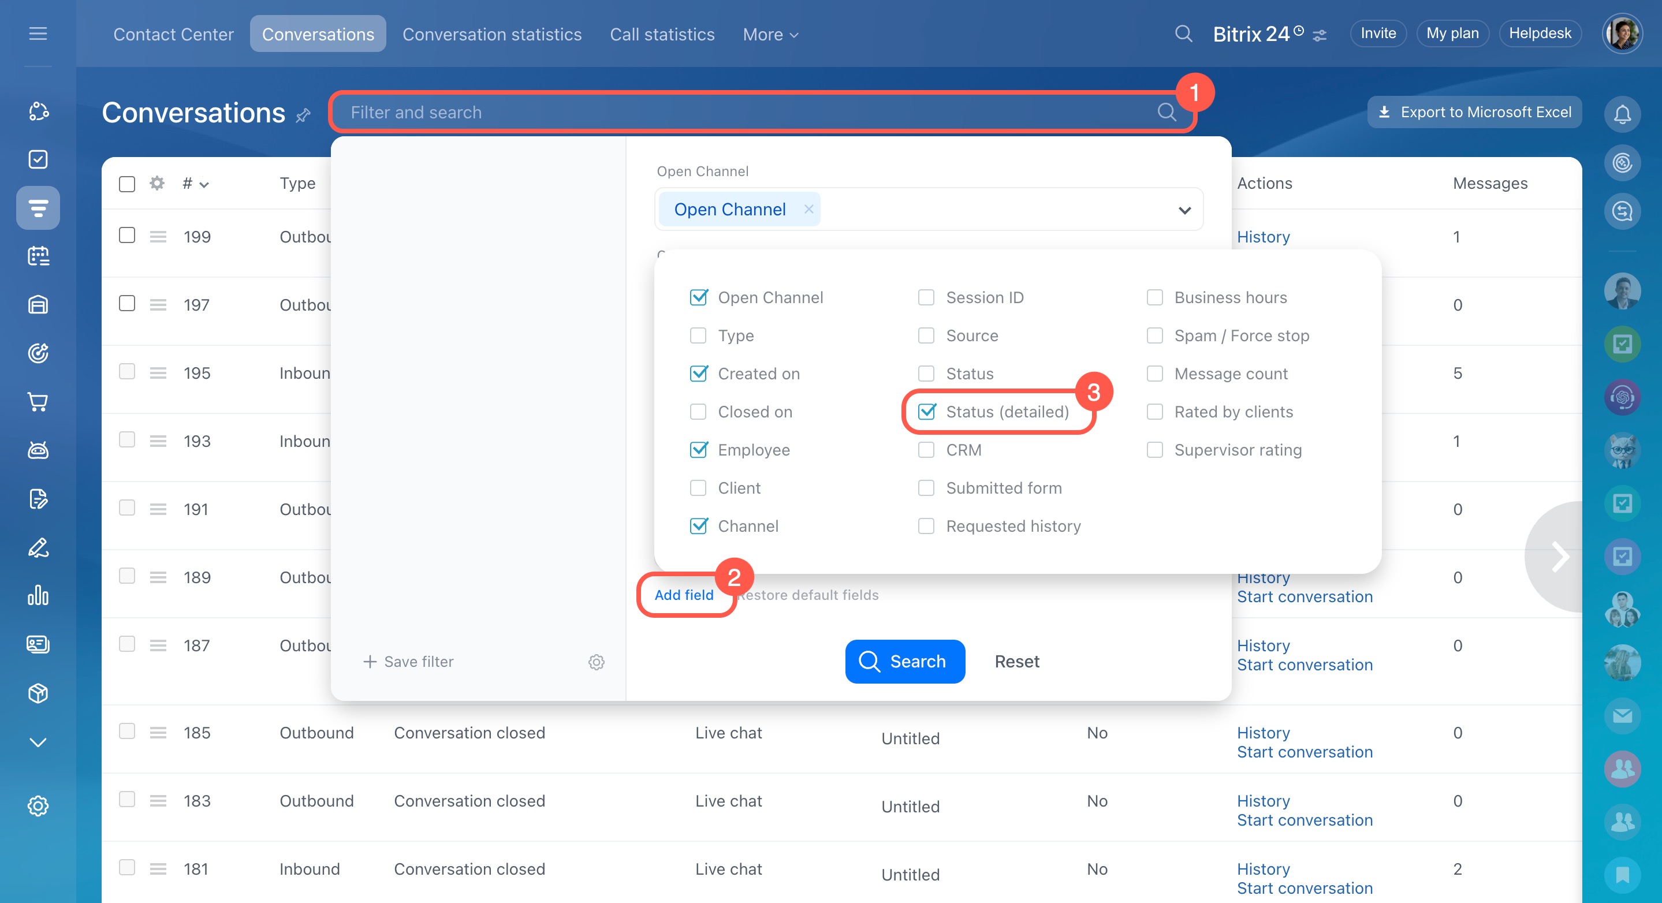Open the Call statistics tab
The width and height of the screenshot is (1662, 903).
(x=662, y=34)
